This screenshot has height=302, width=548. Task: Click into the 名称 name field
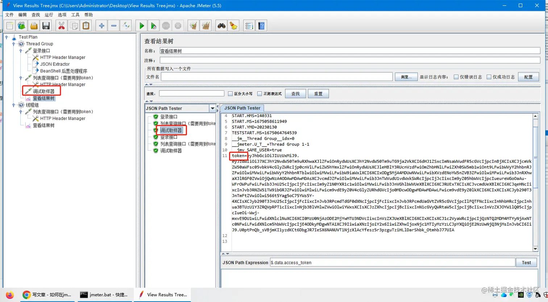[x=350, y=51]
